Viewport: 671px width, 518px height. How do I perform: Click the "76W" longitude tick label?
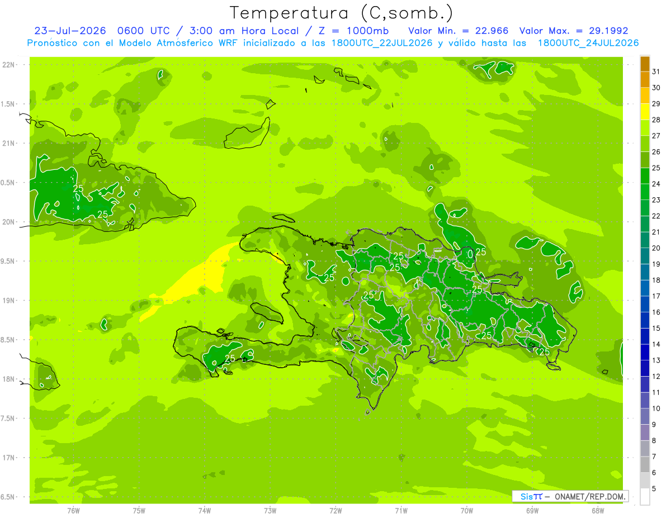[x=73, y=511]
